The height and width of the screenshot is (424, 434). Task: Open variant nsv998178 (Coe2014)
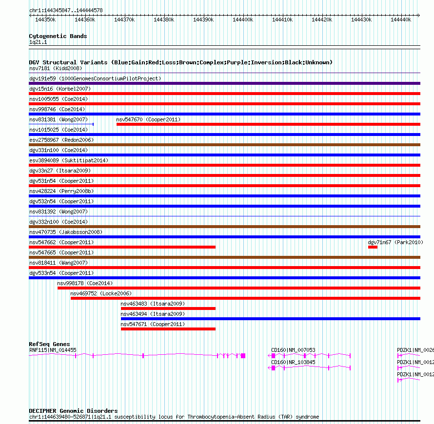click(x=85, y=283)
